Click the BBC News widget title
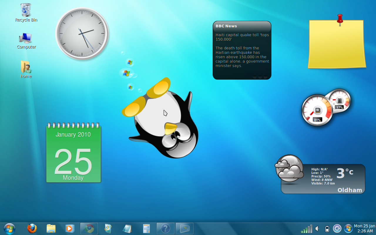Image resolution: width=376 pixels, height=235 pixels. point(226,26)
